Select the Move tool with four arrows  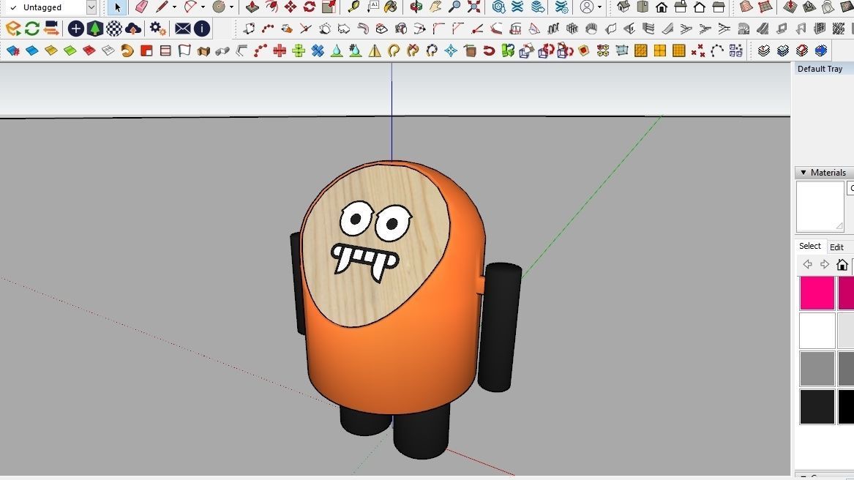[x=291, y=7]
